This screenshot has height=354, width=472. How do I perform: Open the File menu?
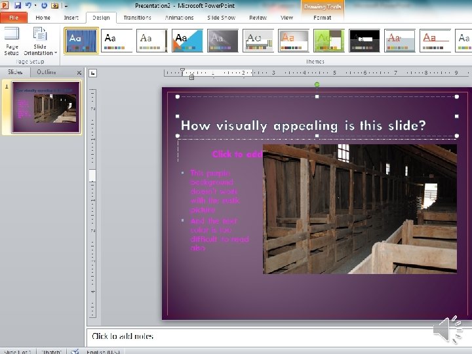(13, 18)
